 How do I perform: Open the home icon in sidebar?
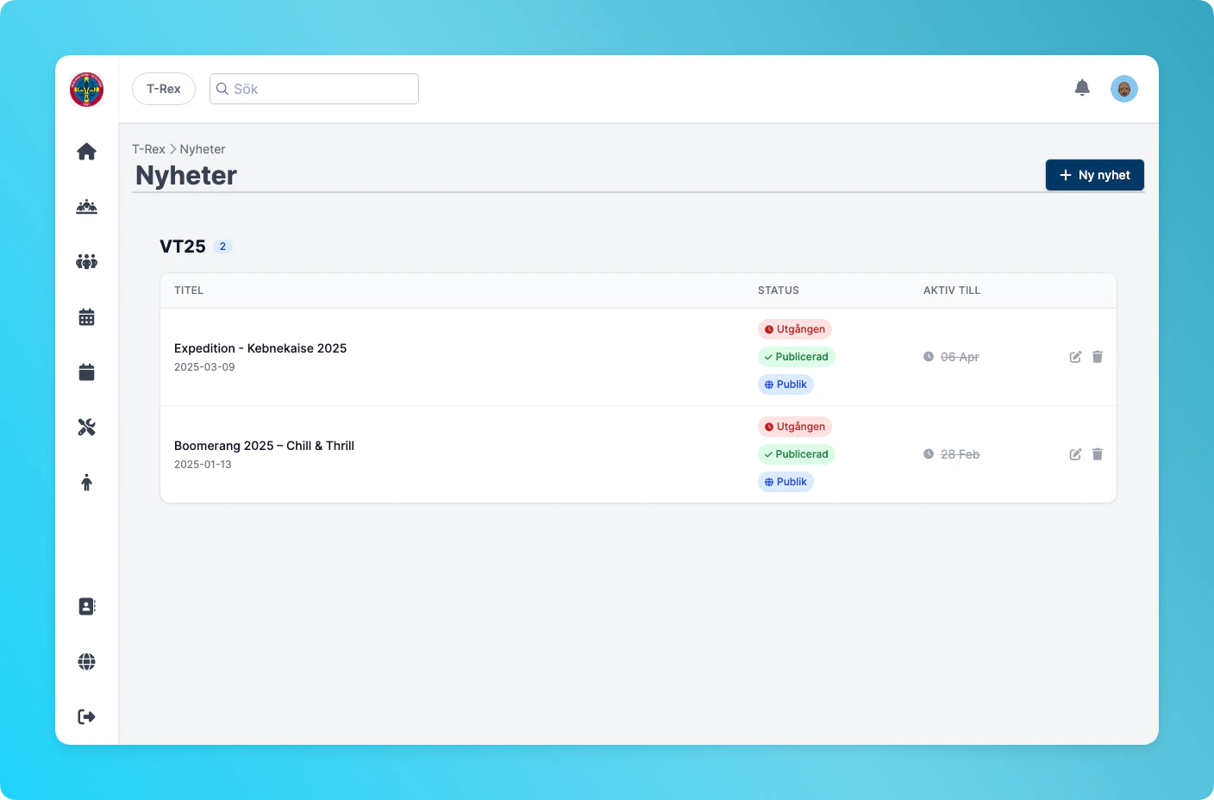click(x=86, y=152)
